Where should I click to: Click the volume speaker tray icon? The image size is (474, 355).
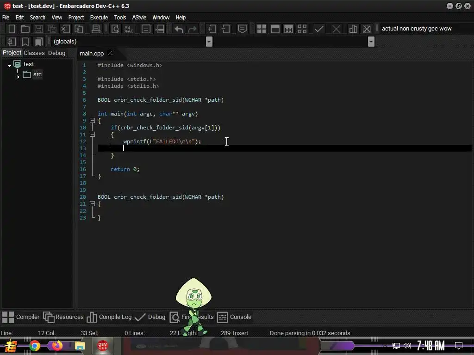(x=407, y=346)
